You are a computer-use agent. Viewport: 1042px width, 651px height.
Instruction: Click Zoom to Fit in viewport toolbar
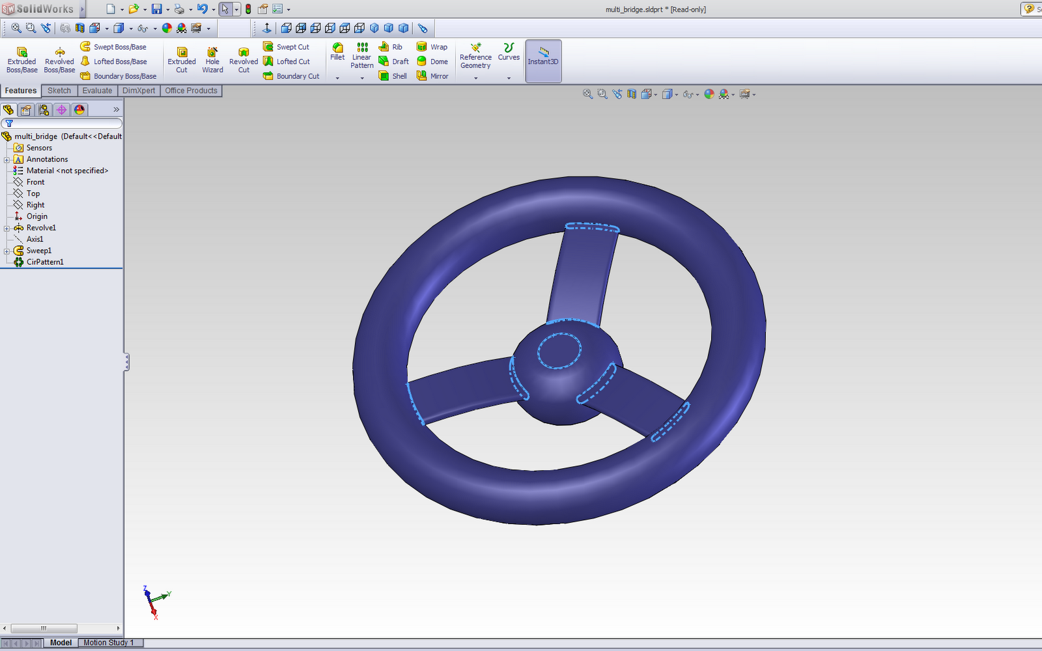(587, 94)
